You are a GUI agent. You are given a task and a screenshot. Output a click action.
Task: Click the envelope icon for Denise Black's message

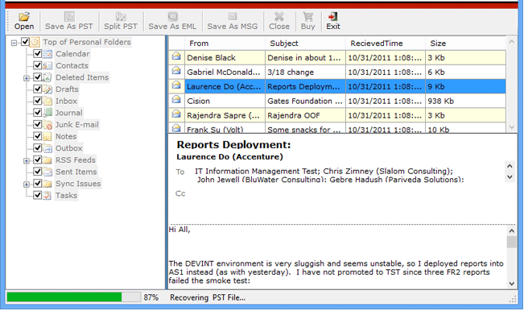[x=176, y=56]
